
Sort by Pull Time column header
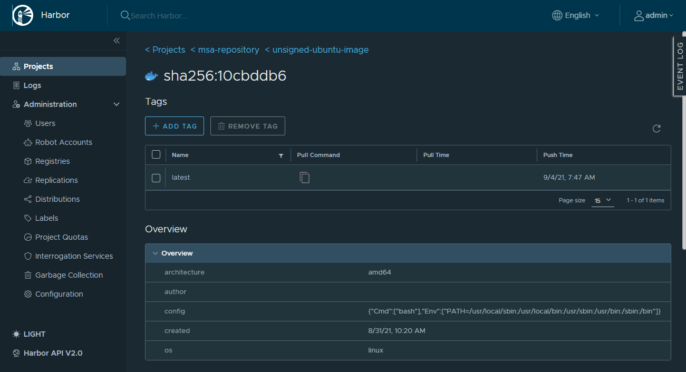(436, 155)
